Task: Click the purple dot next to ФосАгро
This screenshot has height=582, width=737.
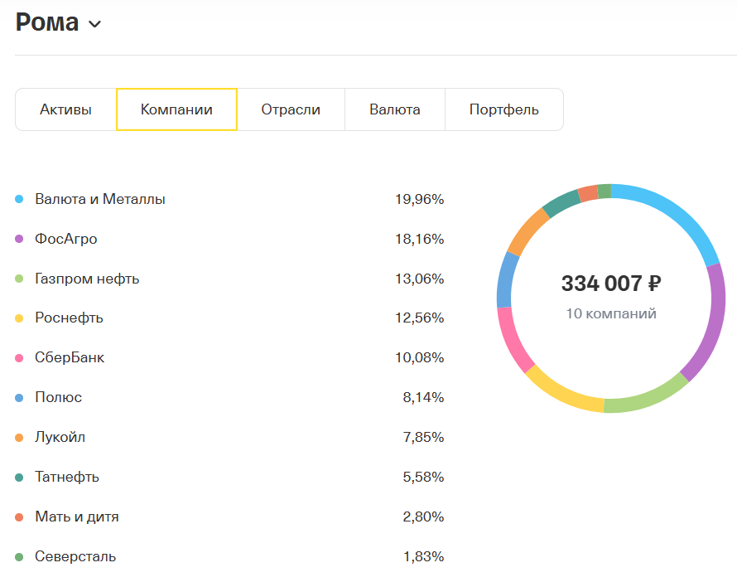Action: (x=19, y=239)
